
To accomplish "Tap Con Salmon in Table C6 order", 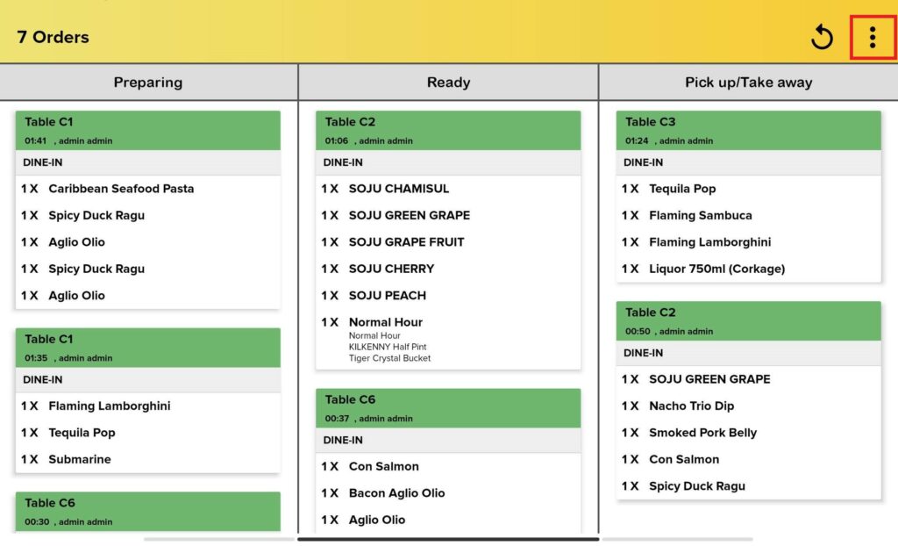I will click(384, 466).
